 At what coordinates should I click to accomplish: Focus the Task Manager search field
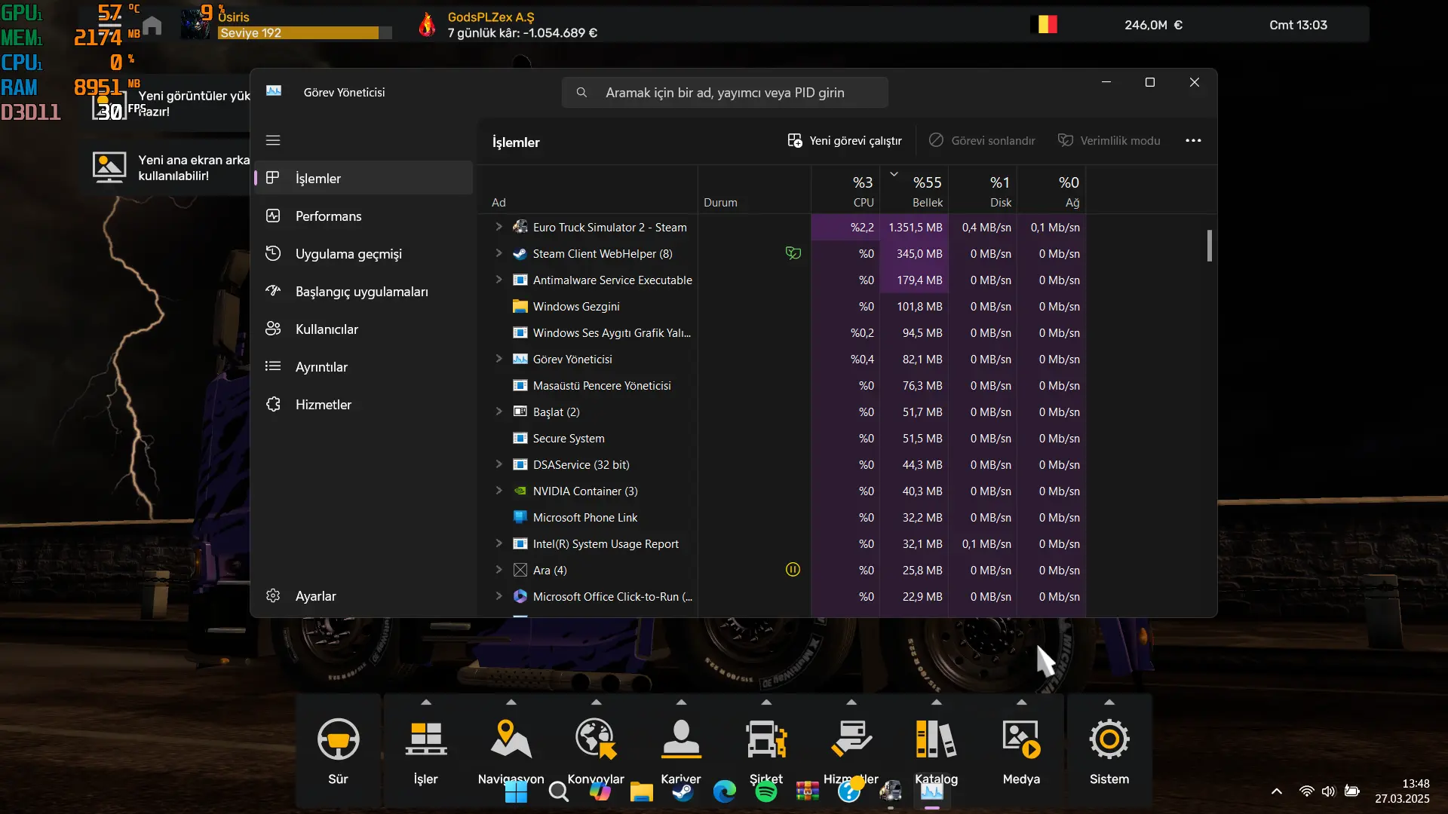coord(725,93)
